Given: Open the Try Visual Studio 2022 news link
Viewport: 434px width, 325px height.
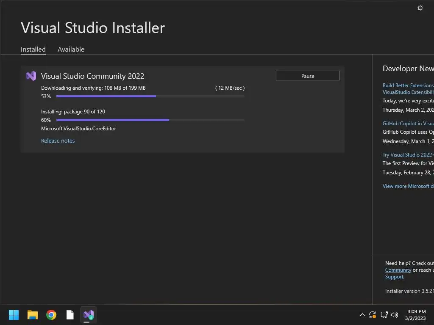Looking at the screenshot, I should point(408,155).
